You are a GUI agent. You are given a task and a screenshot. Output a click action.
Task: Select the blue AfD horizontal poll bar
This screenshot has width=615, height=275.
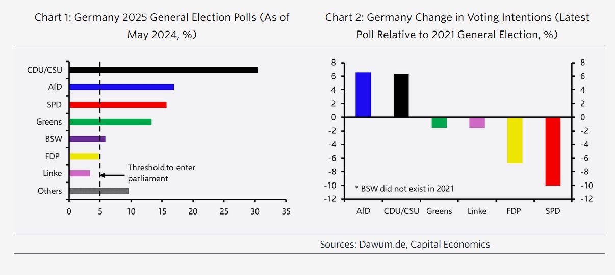(x=121, y=87)
